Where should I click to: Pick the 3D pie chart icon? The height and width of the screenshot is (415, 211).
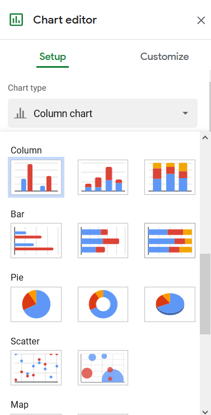(170, 304)
